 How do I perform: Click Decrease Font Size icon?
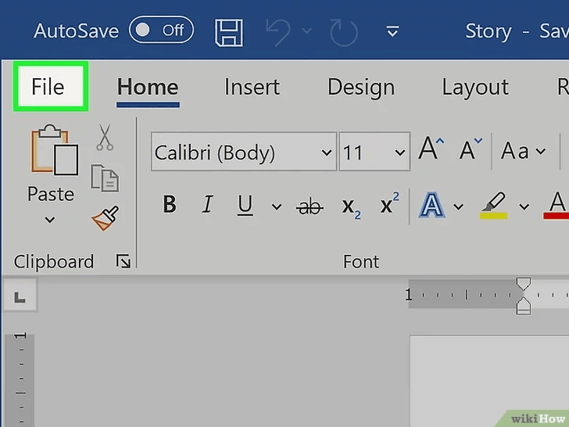[x=471, y=149]
